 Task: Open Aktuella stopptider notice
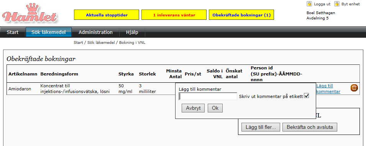[x=107, y=14]
